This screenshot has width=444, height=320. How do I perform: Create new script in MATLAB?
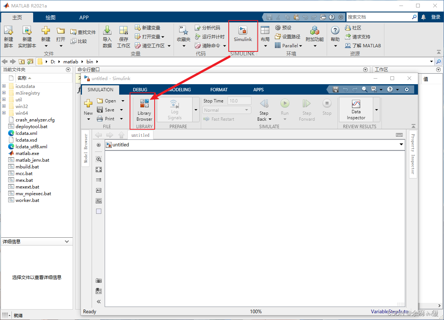pos(9,37)
